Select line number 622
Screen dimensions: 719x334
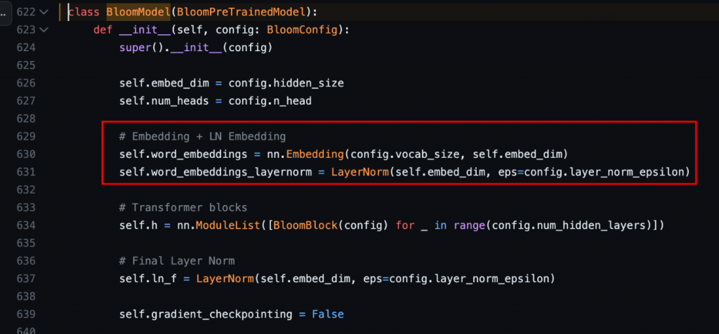26,12
